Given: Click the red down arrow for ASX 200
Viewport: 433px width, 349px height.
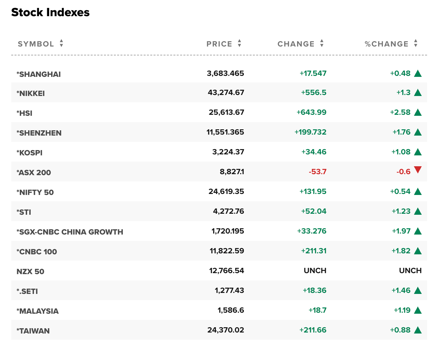Looking at the screenshot, I should click(418, 170).
